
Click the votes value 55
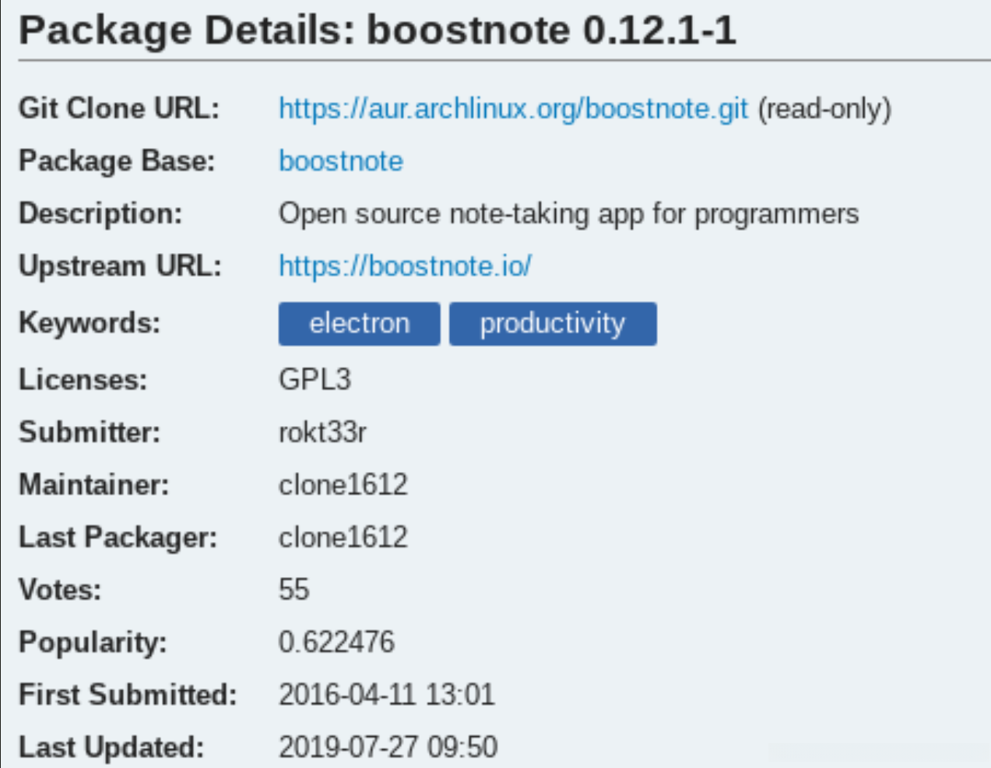click(x=294, y=590)
